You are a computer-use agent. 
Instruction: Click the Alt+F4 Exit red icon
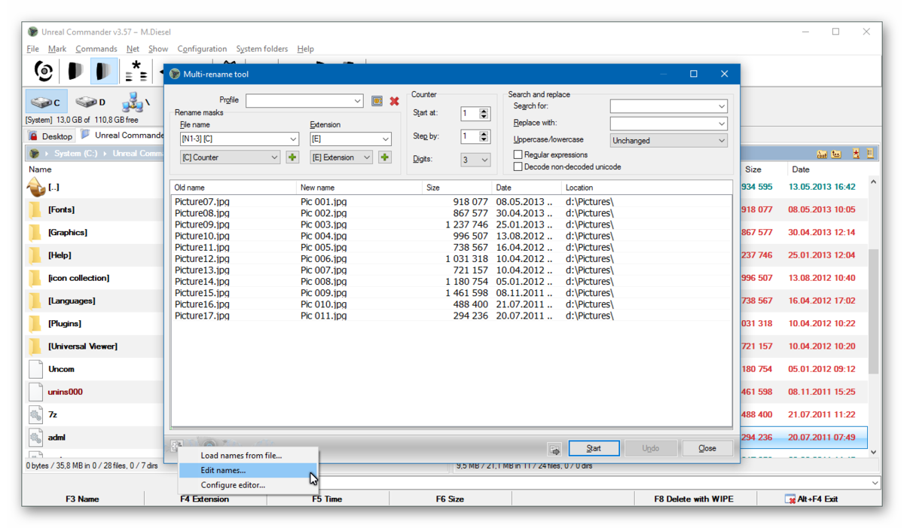pos(790,499)
